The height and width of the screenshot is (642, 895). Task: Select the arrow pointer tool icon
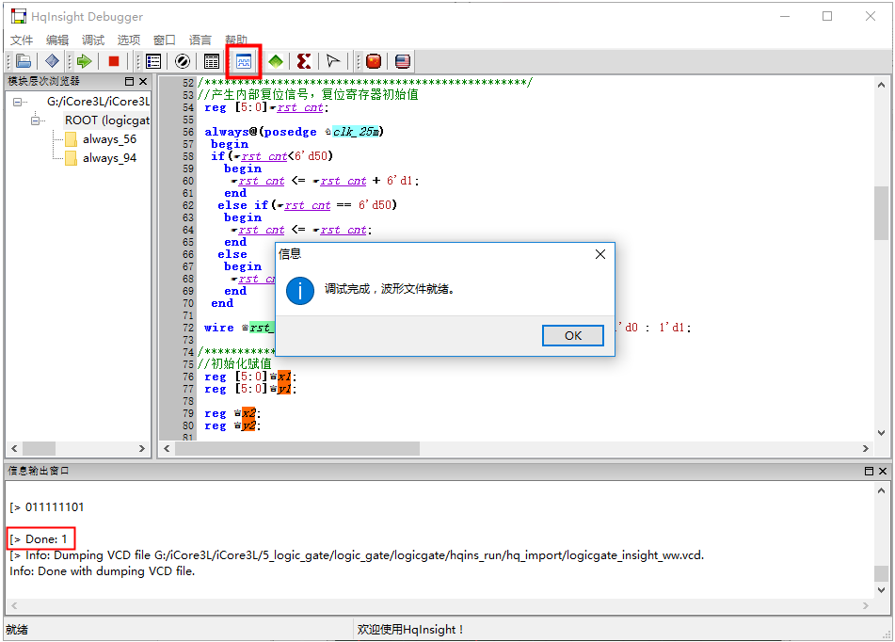[333, 61]
